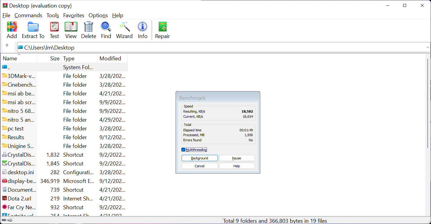The height and width of the screenshot is (224, 431).
Task: Sort files by the Modified column header
Action: tap(113, 59)
